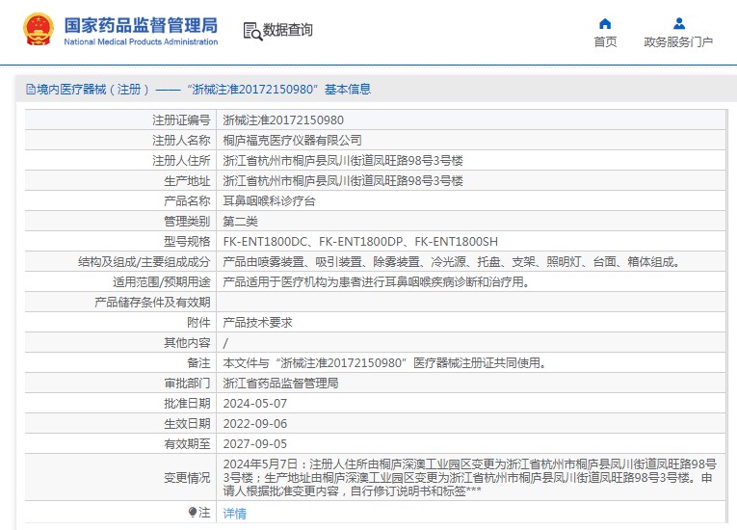Select product name 耳鼻咽喉科诊疗台

(269, 200)
